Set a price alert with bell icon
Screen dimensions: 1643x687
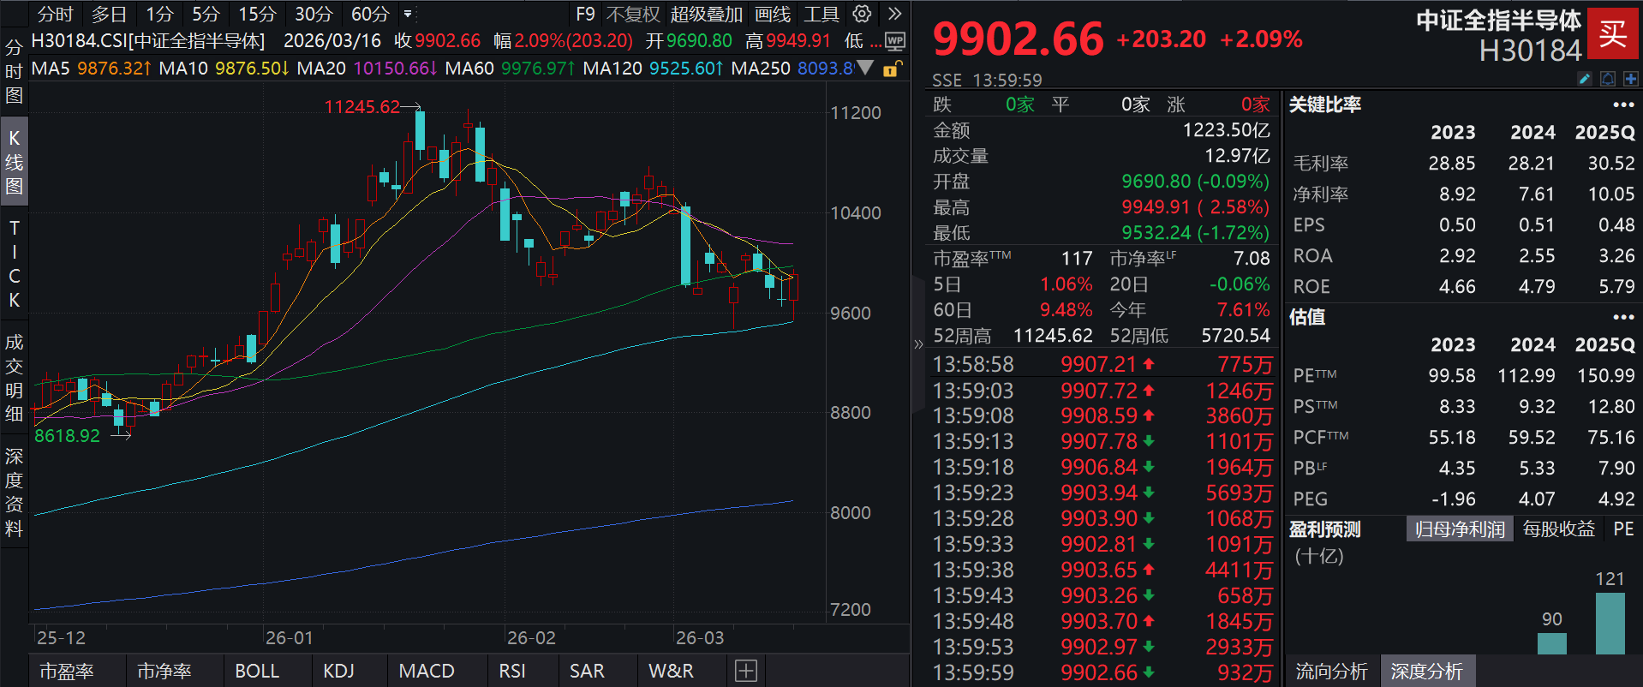1608,79
